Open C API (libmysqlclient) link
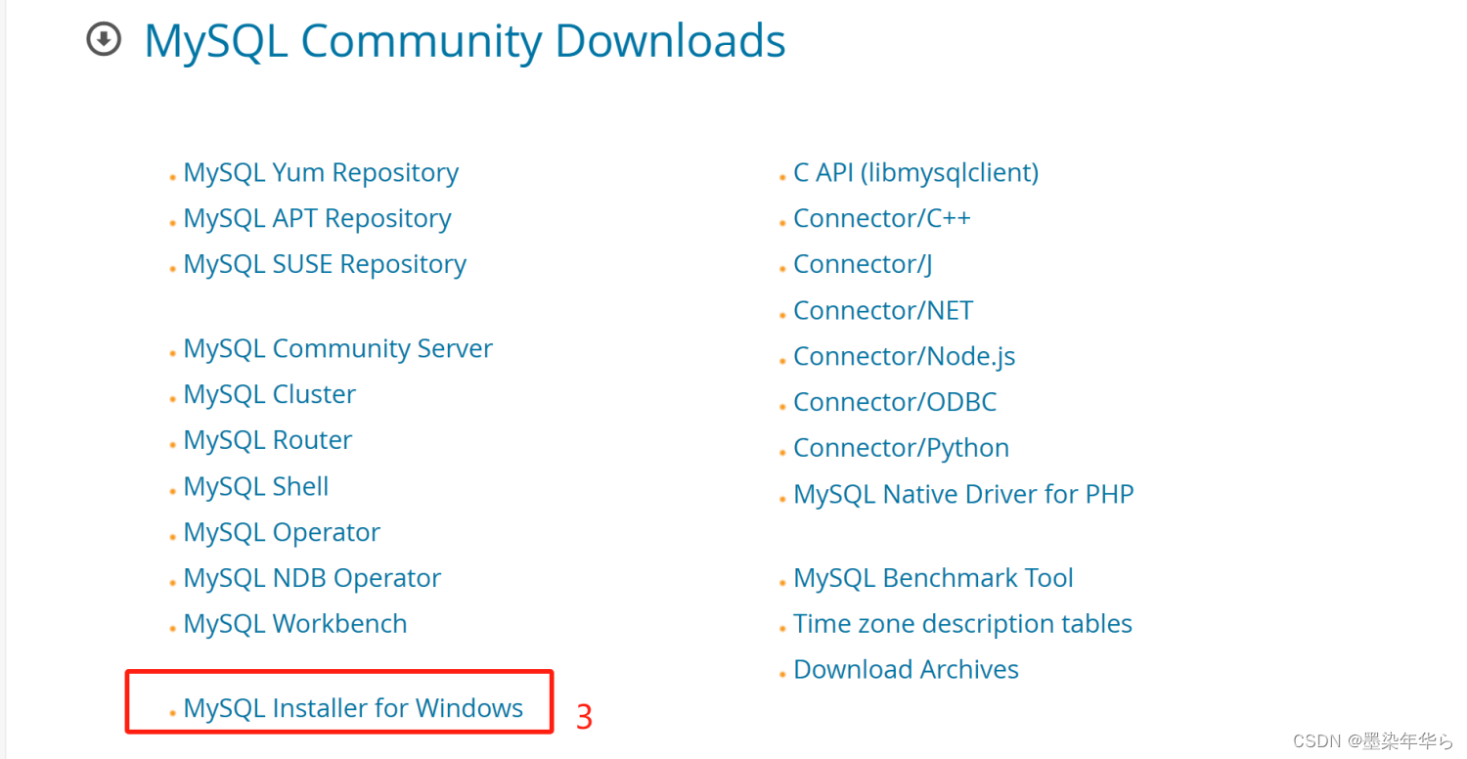Viewport: 1467px width, 759px height. (916, 173)
